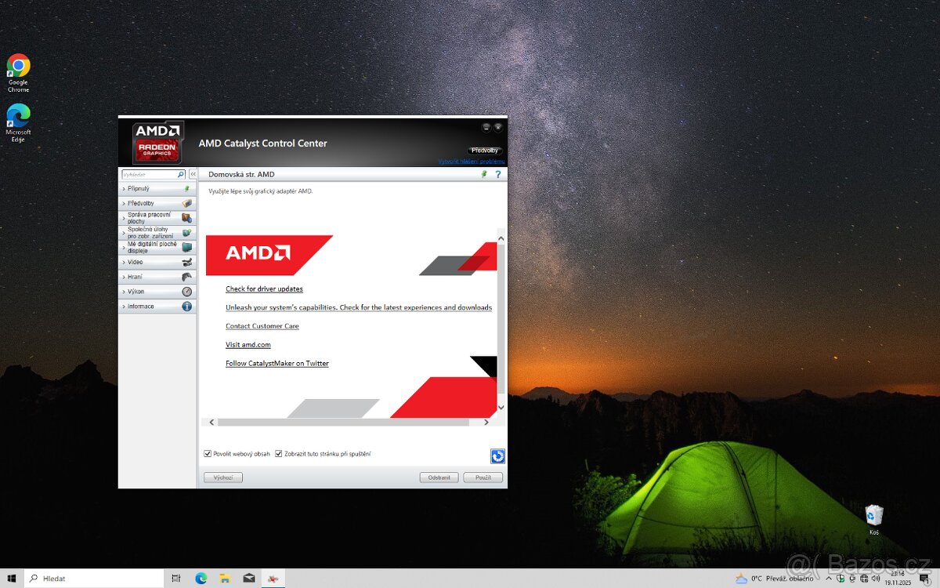The height and width of the screenshot is (588, 940).
Task: Collapse the sidebar with double-chevron button
Action: [193, 174]
